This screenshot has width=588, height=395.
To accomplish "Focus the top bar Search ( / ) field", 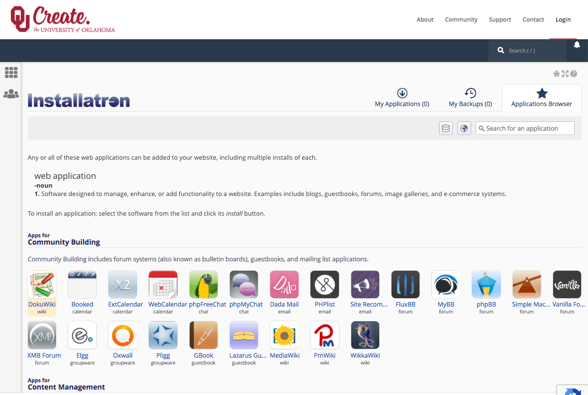I will [x=527, y=50].
